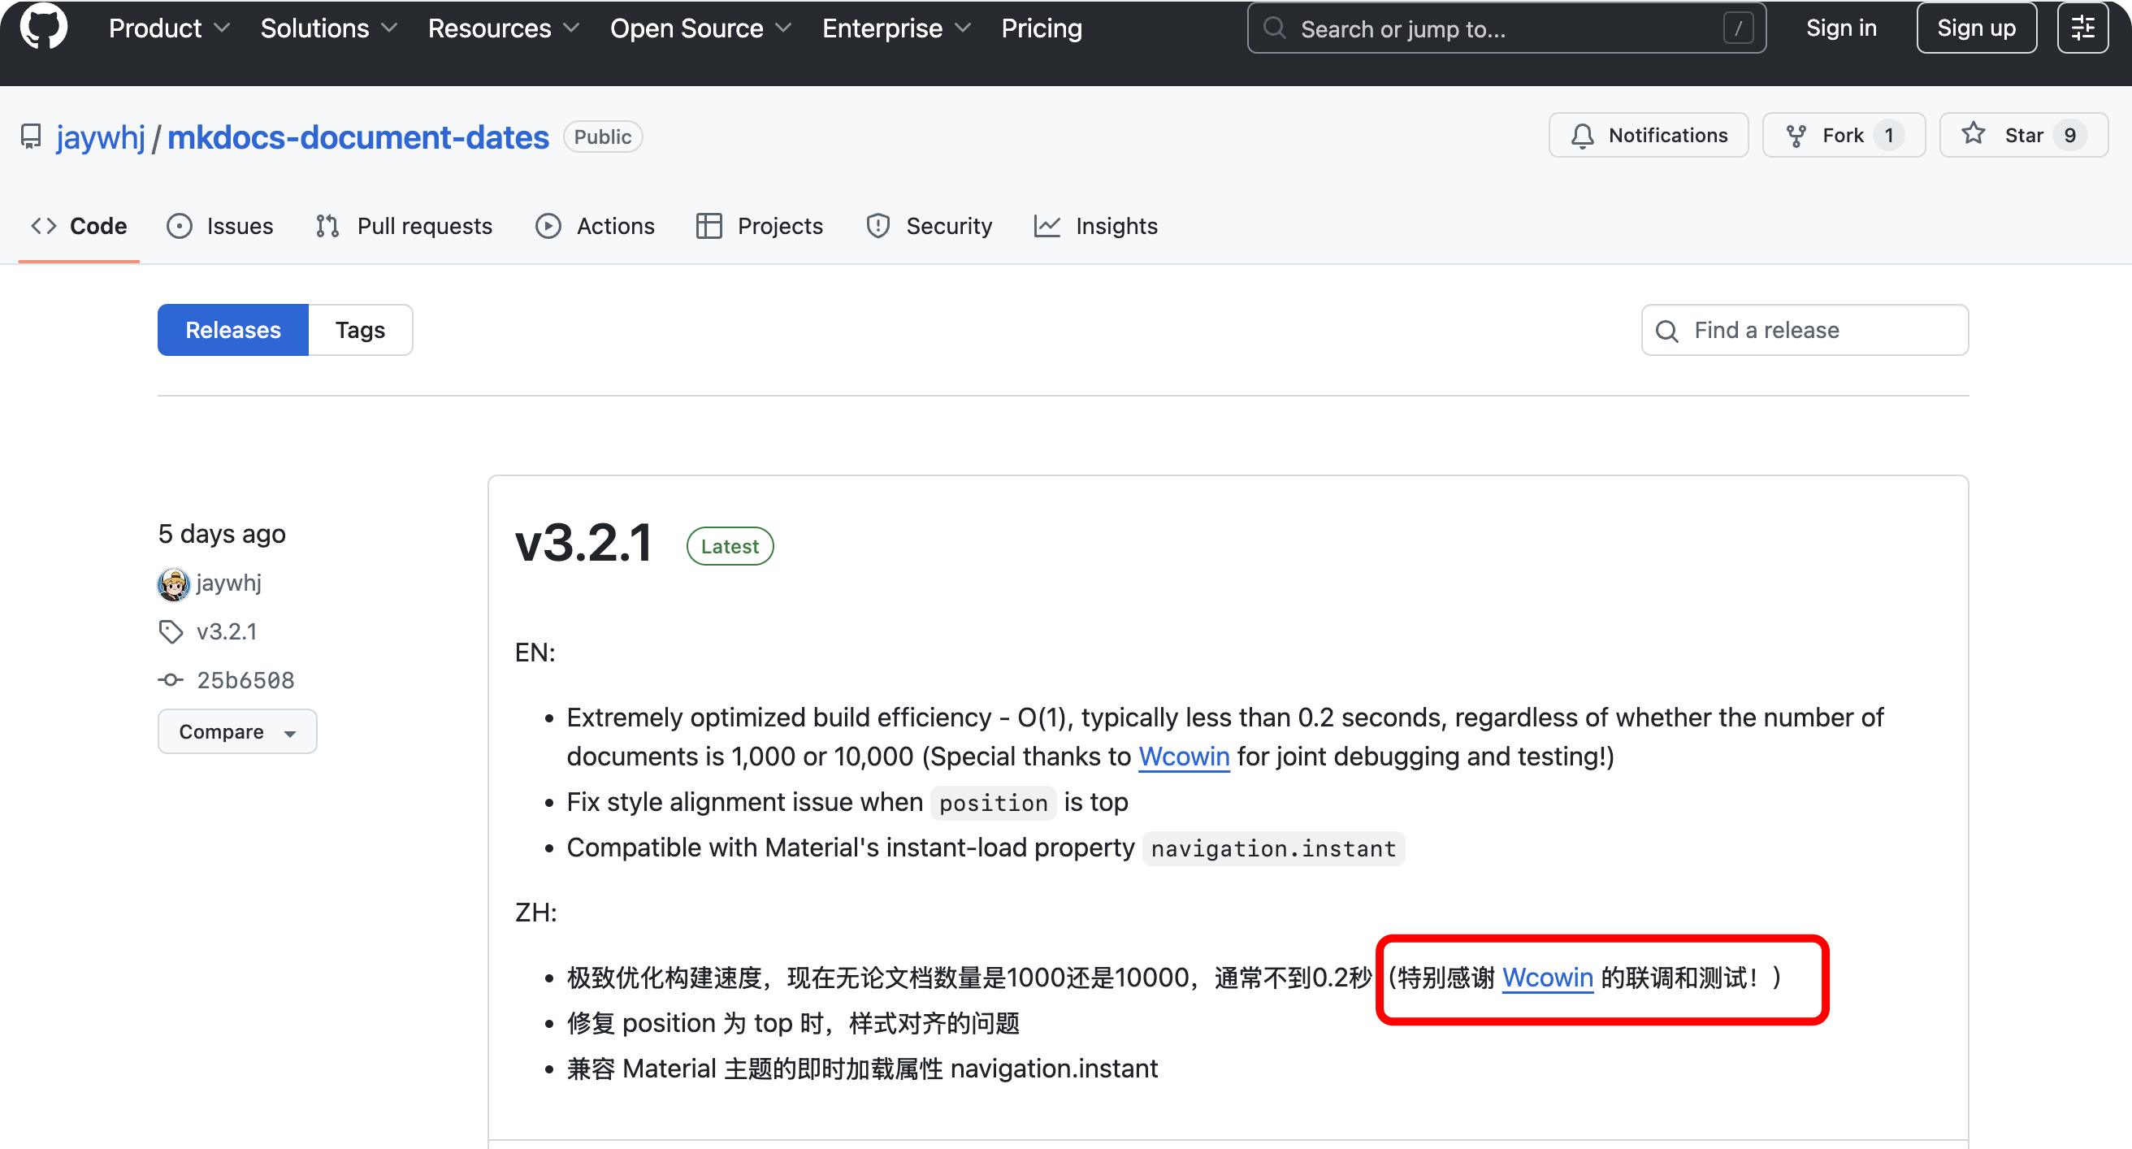Open the Wcowin link in English notes
Viewport: 2132px width, 1149px height.
tap(1184, 756)
